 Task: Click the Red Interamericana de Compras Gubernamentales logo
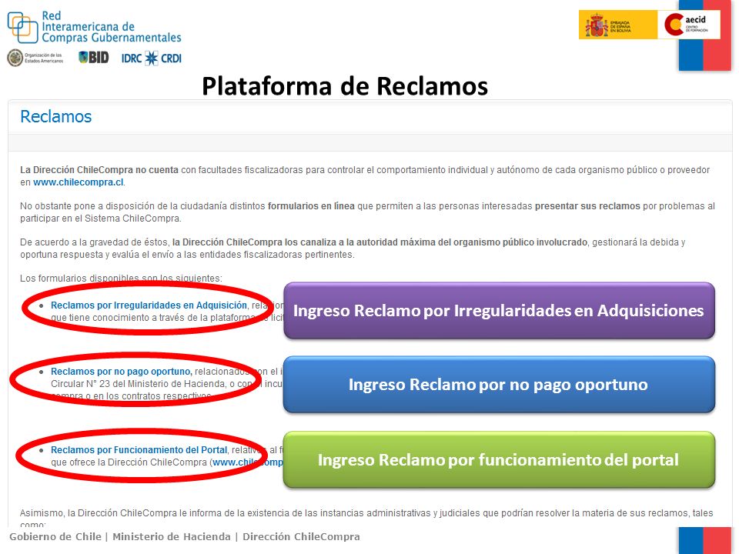(x=94, y=27)
